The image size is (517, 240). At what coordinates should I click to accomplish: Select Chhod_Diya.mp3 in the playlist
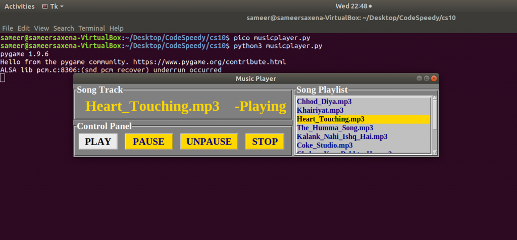[x=364, y=101]
